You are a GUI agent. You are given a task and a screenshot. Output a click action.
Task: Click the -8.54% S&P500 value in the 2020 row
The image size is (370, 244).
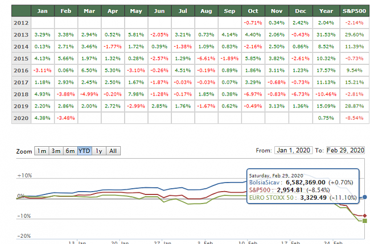(x=355, y=118)
